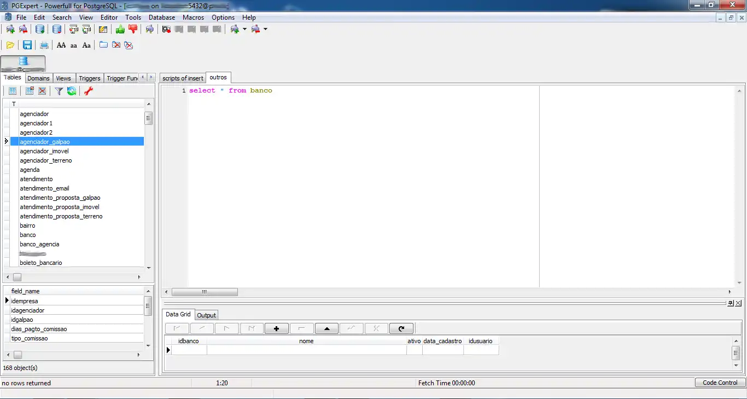The width and height of the screenshot is (747, 399).
Task: Click the idbanco column header in the grid
Action: pos(189,341)
